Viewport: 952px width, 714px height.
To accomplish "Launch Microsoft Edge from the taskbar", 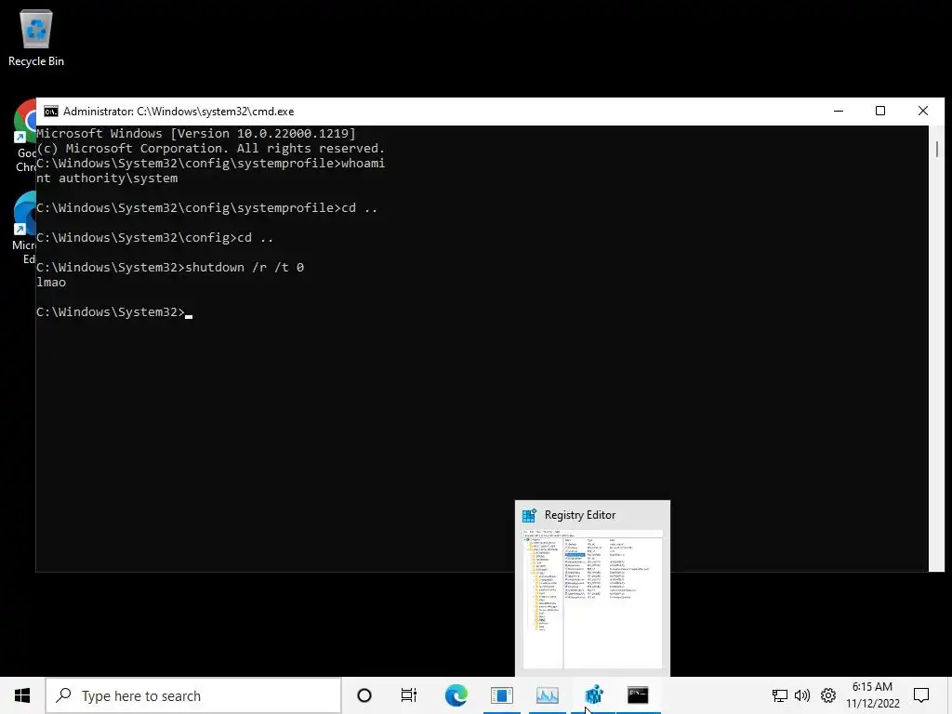I will tap(456, 695).
